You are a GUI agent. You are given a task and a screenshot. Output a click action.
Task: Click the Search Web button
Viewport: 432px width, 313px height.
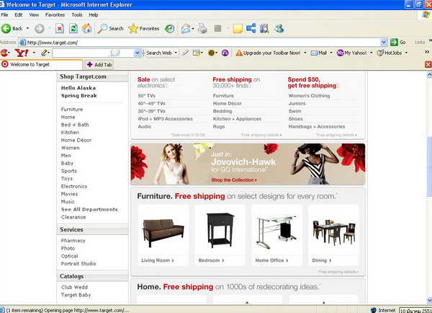[159, 53]
